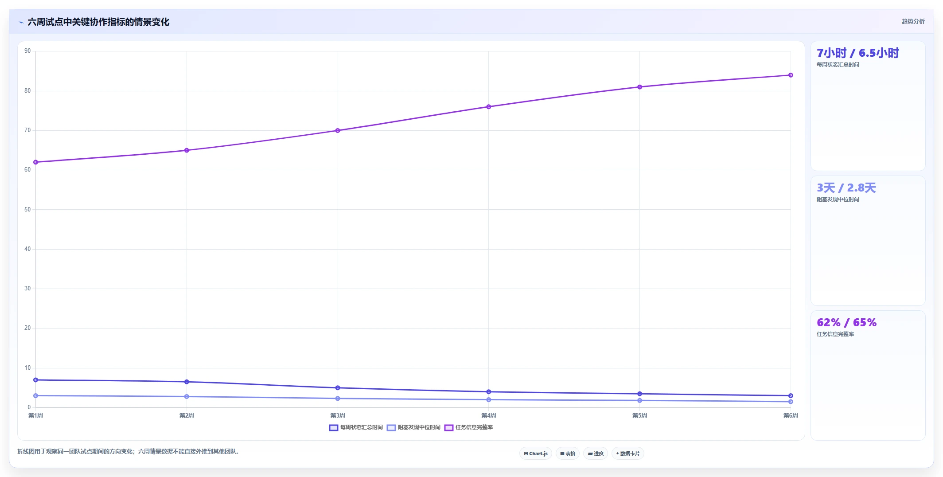943x477 pixels.
Task: Toggle the 阻塞发现中位时间 legend item
Action: (413, 427)
